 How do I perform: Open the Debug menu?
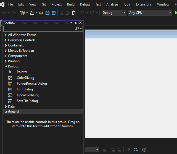coord(85,4)
